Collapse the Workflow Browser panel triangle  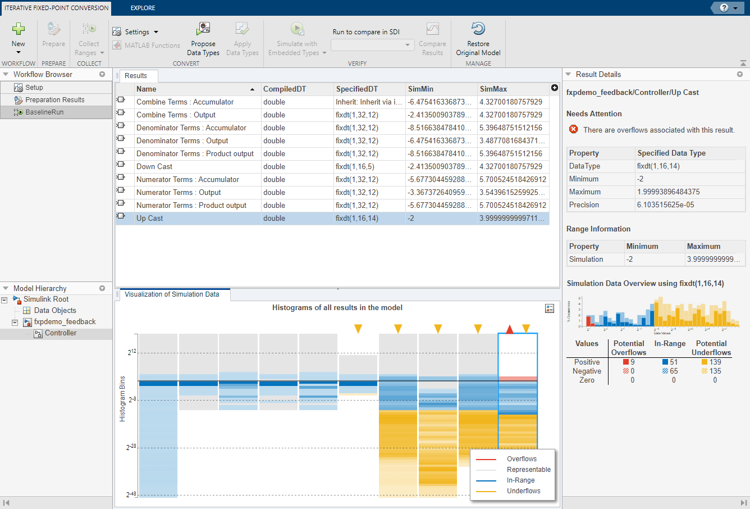[x=6, y=74]
